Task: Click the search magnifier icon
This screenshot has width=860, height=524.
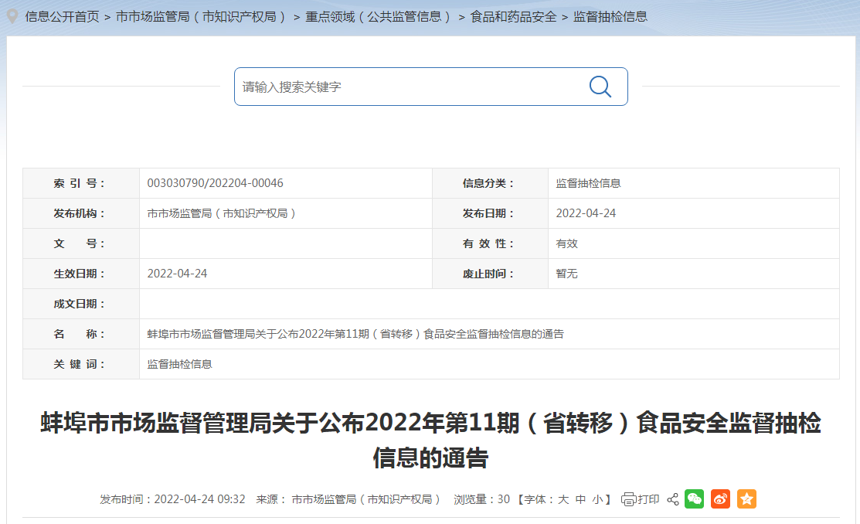Action: pyautogui.click(x=600, y=87)
